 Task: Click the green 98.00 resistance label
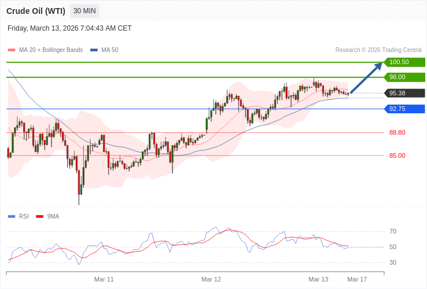pos(404,77)
